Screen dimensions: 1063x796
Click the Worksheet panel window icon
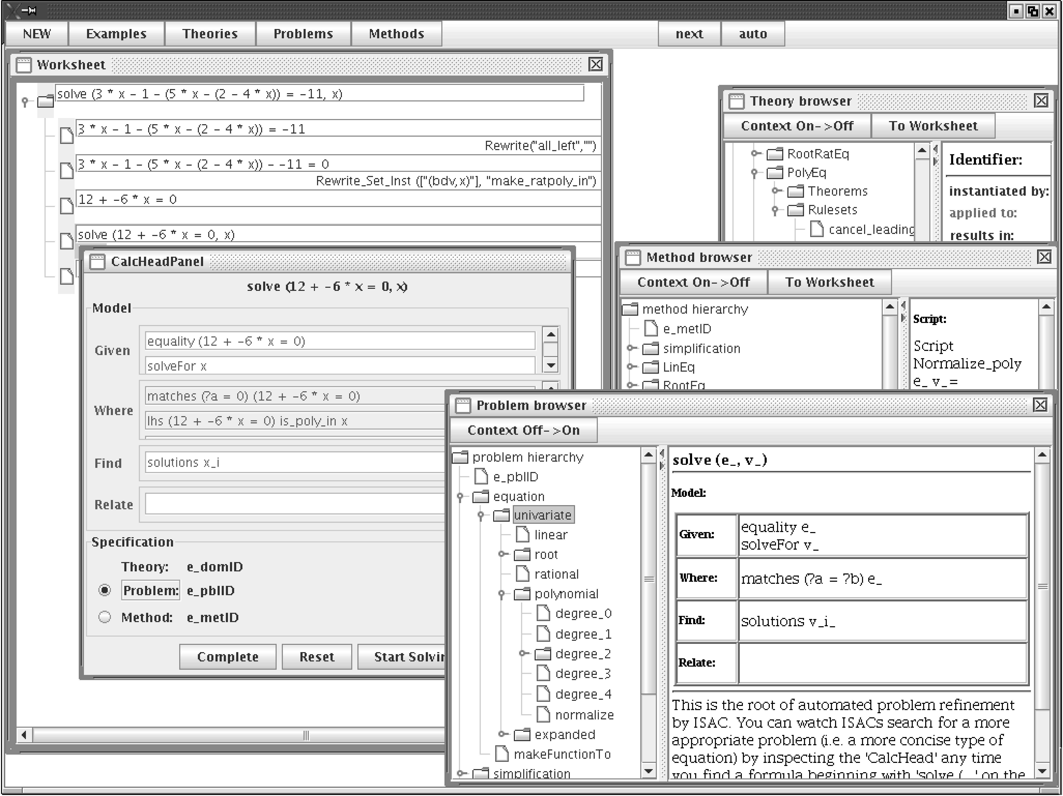point(24,65)
